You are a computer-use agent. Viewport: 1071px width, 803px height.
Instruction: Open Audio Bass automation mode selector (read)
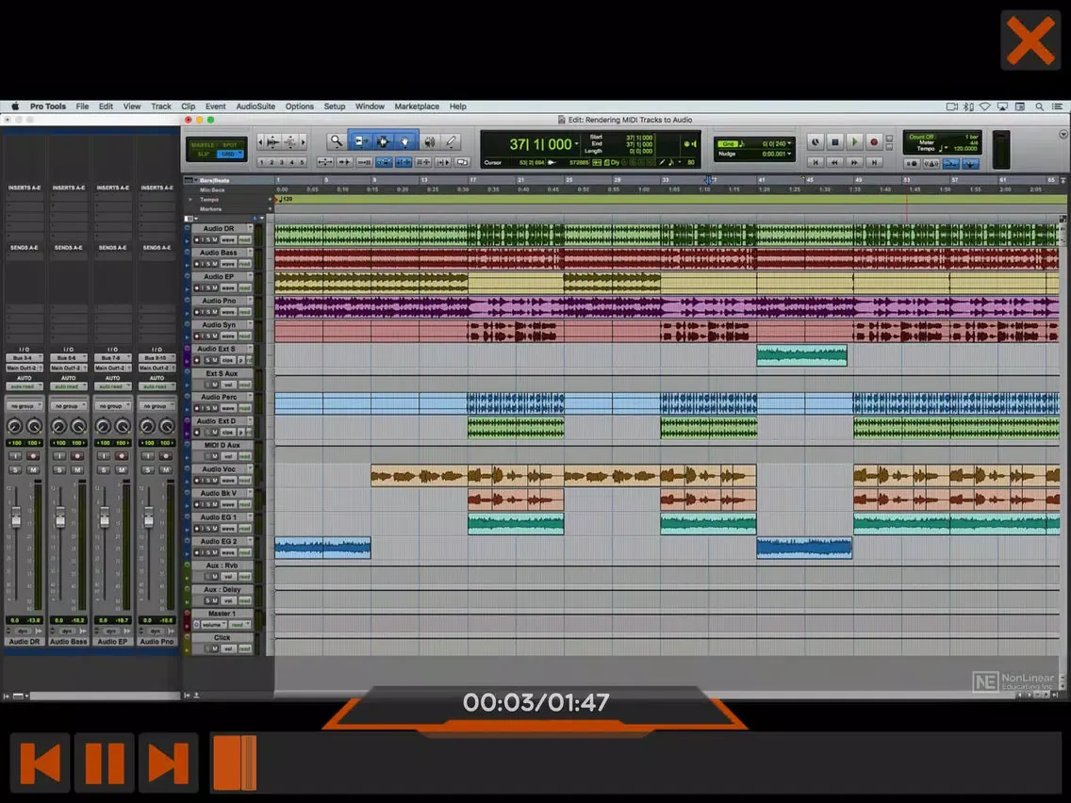(x=244, y=264)
